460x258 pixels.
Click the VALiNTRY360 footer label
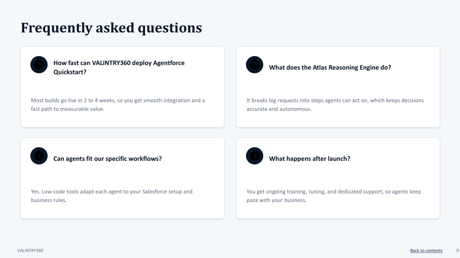tap(30, 251)
